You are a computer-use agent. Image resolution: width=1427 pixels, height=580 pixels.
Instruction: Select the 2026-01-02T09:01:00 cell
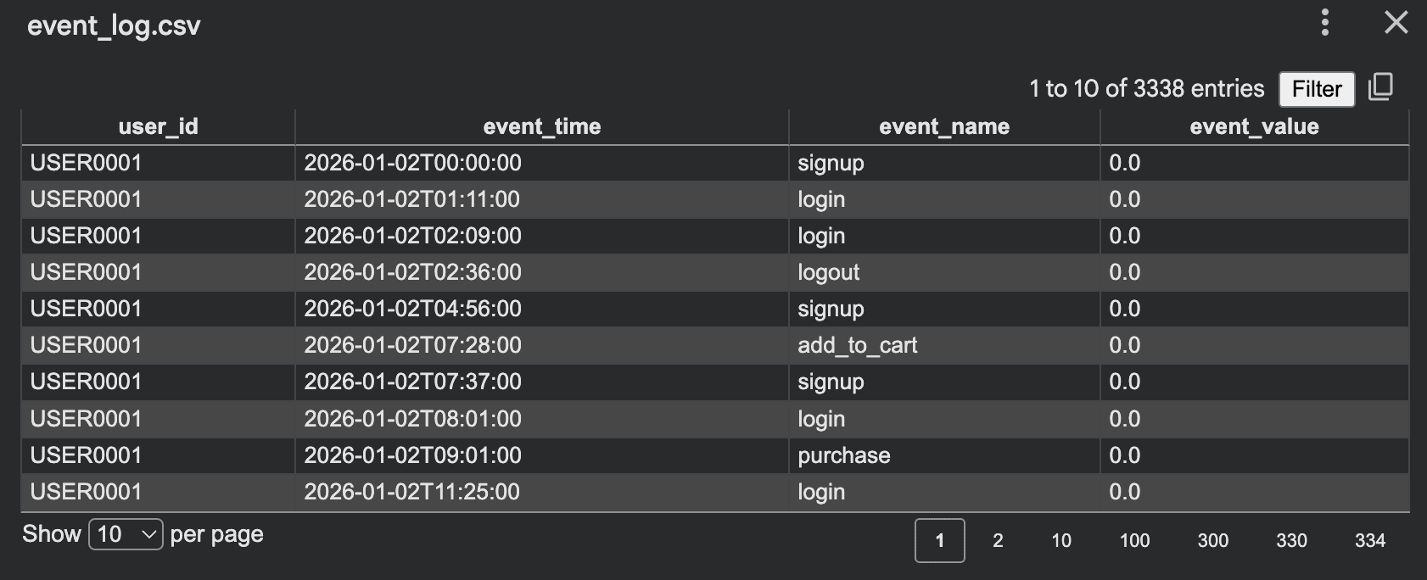pos(542,455)
